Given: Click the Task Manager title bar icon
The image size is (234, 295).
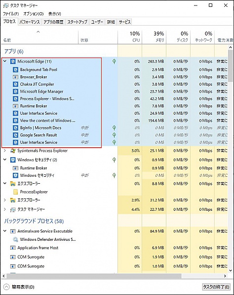Looking at the screenshot, I should [x=5, y=5].
